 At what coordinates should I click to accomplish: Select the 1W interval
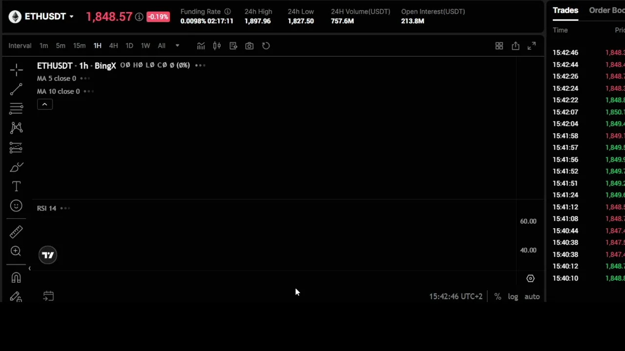coord(145,46)
